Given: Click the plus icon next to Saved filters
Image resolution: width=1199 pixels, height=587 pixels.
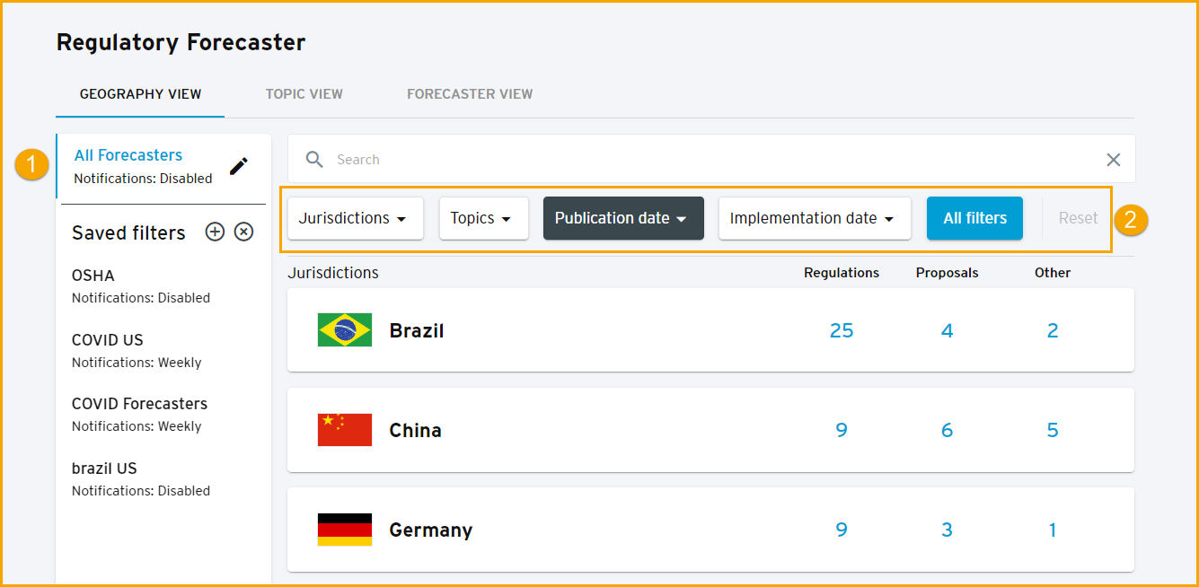Looking at the screenshot, I should [215, 232].
